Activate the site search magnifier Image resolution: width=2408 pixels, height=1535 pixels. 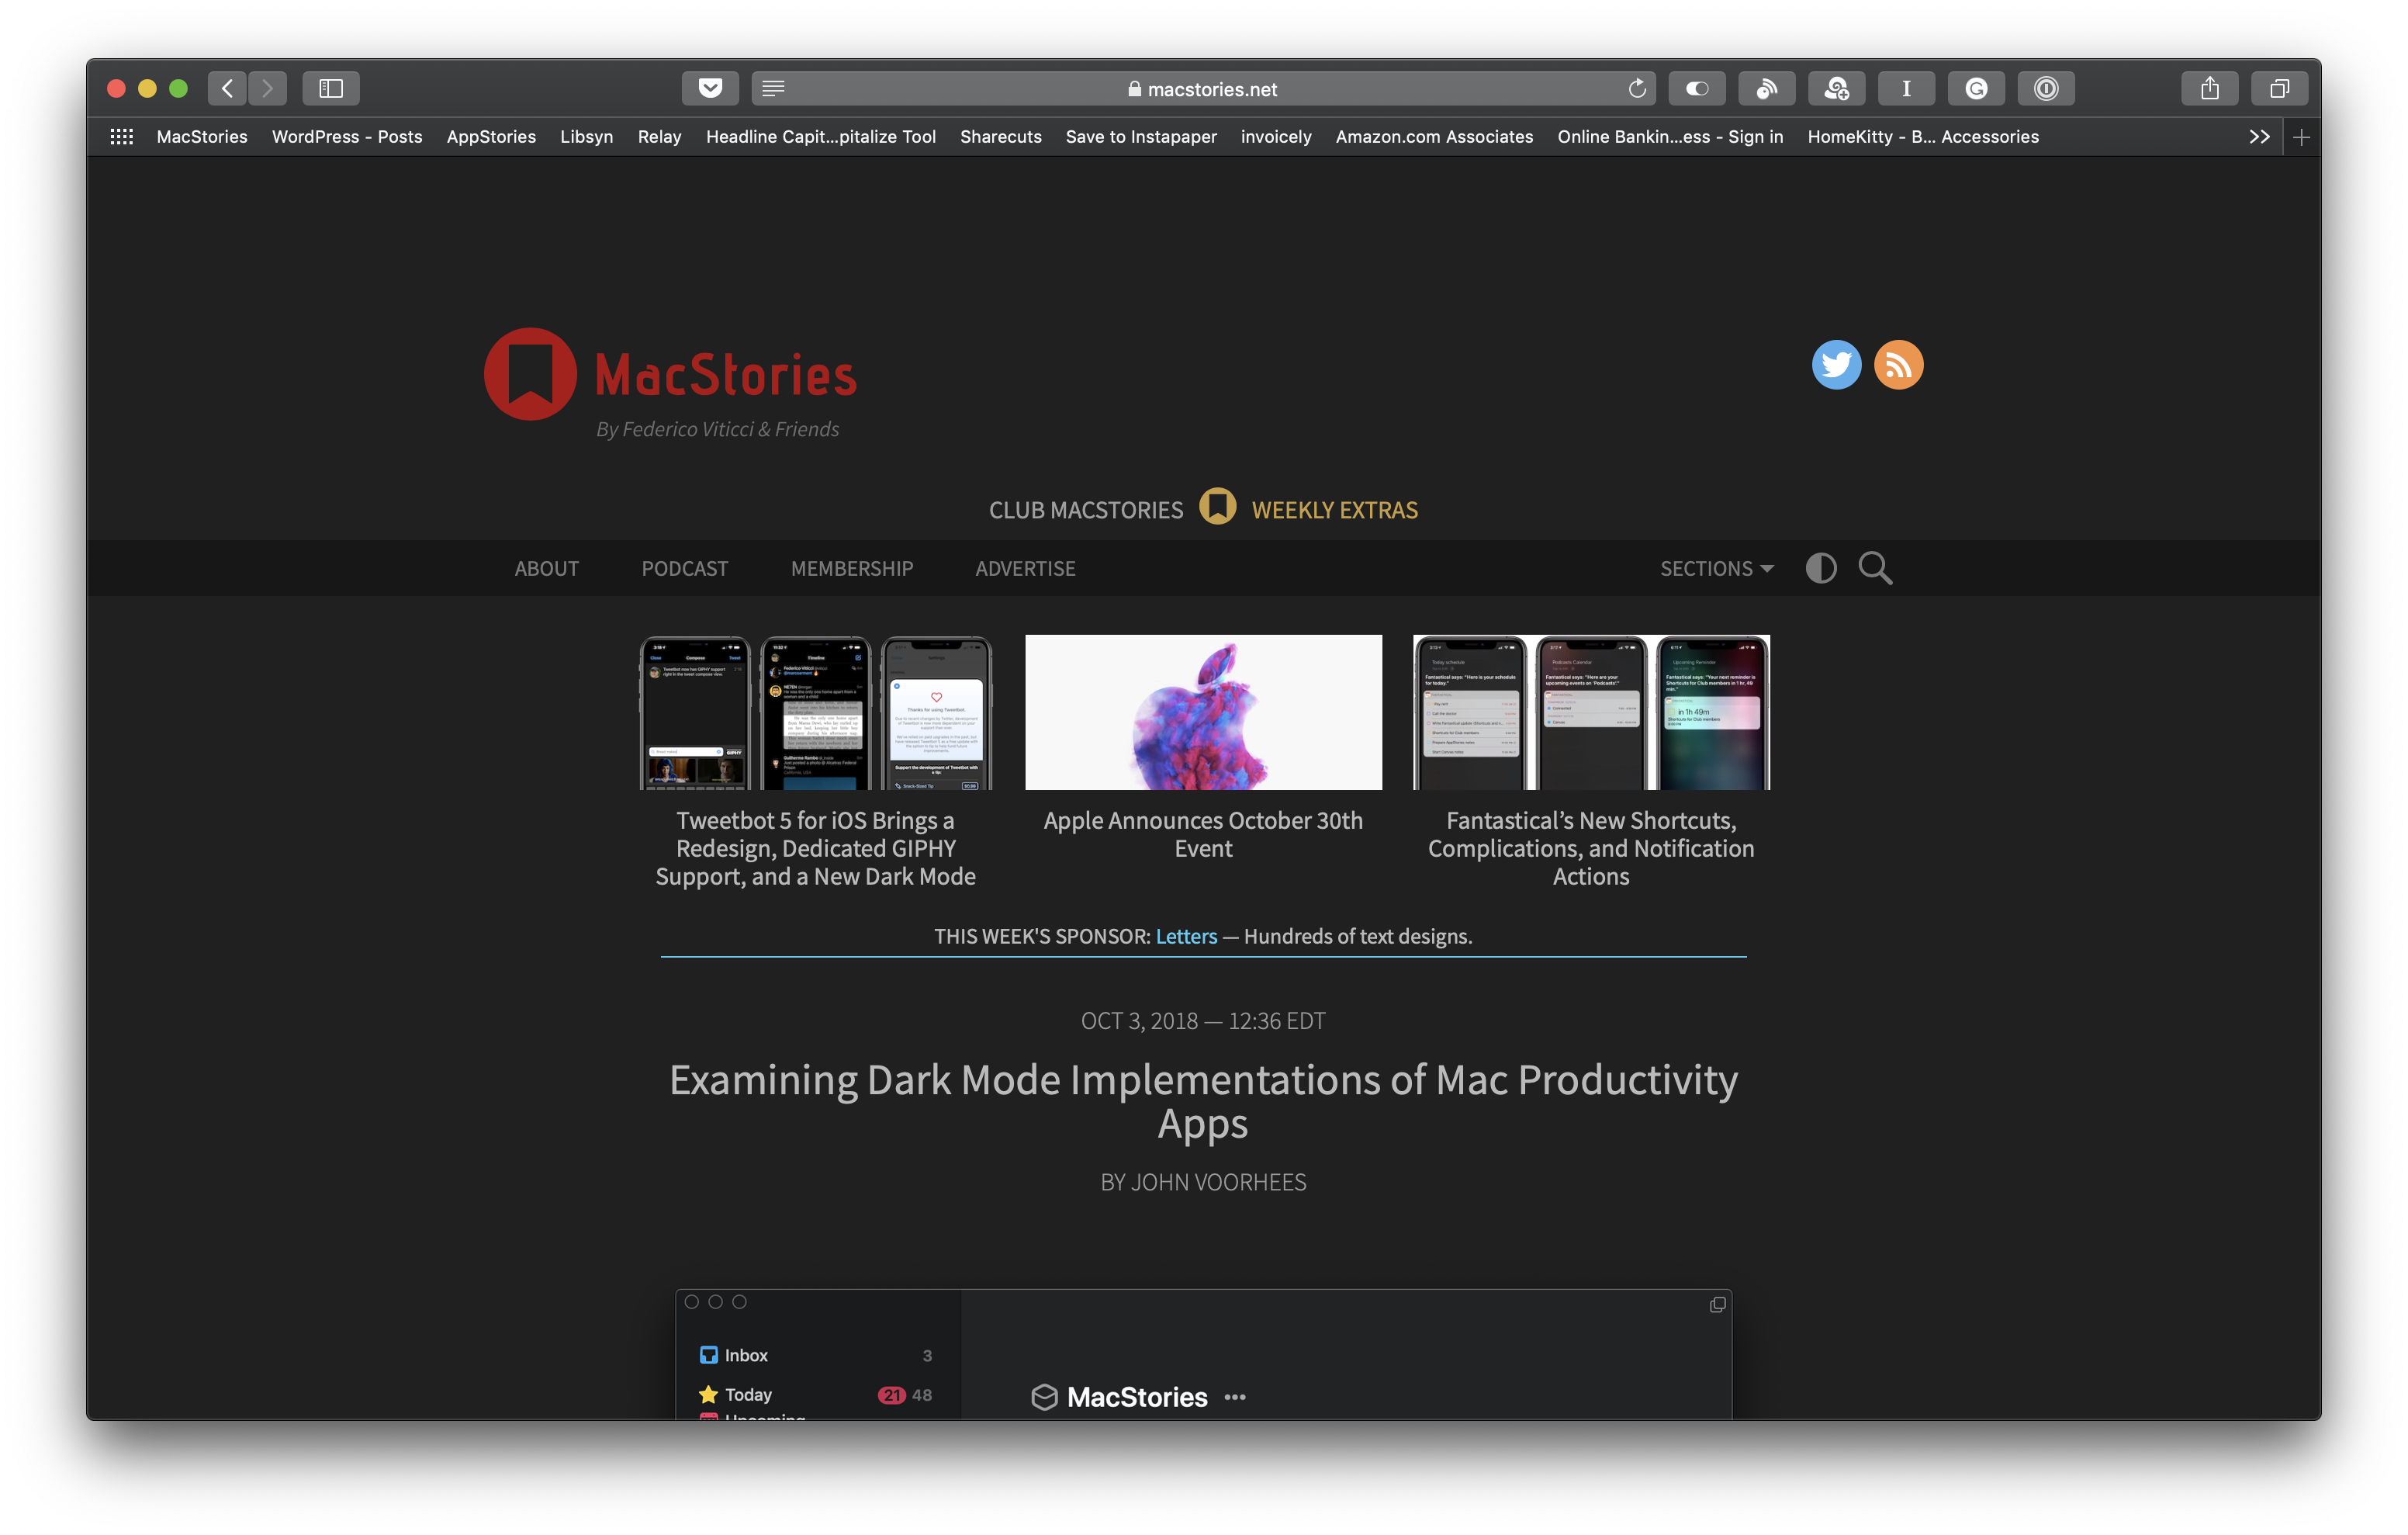[1875, 568]
